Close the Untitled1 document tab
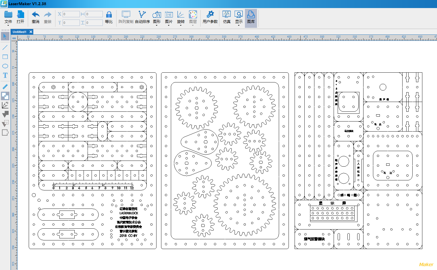Screen dimensions: 437x270 coord(31,32)
